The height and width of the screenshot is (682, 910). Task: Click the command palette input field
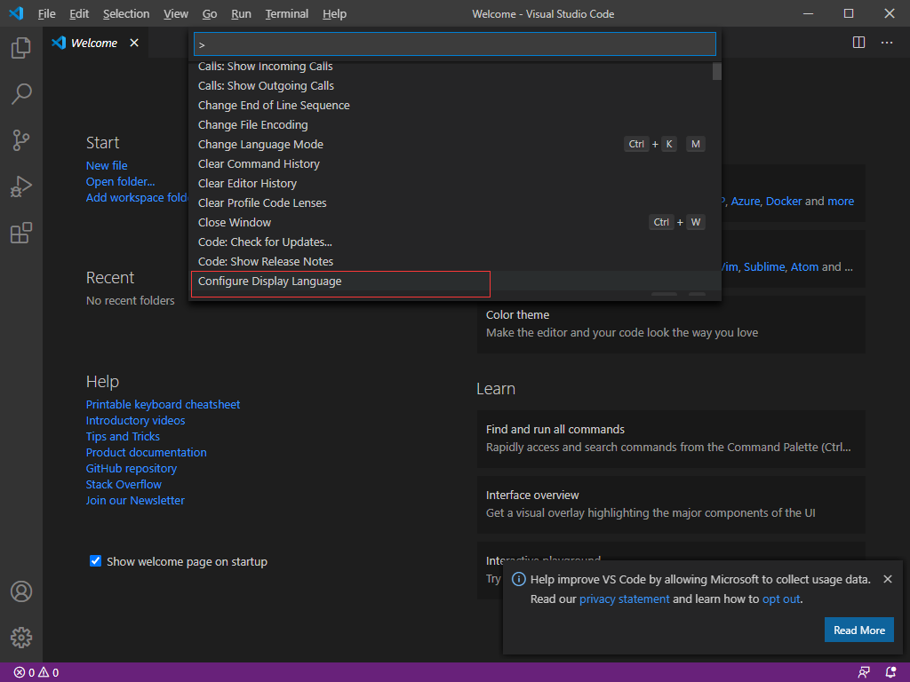coord(454,44)
